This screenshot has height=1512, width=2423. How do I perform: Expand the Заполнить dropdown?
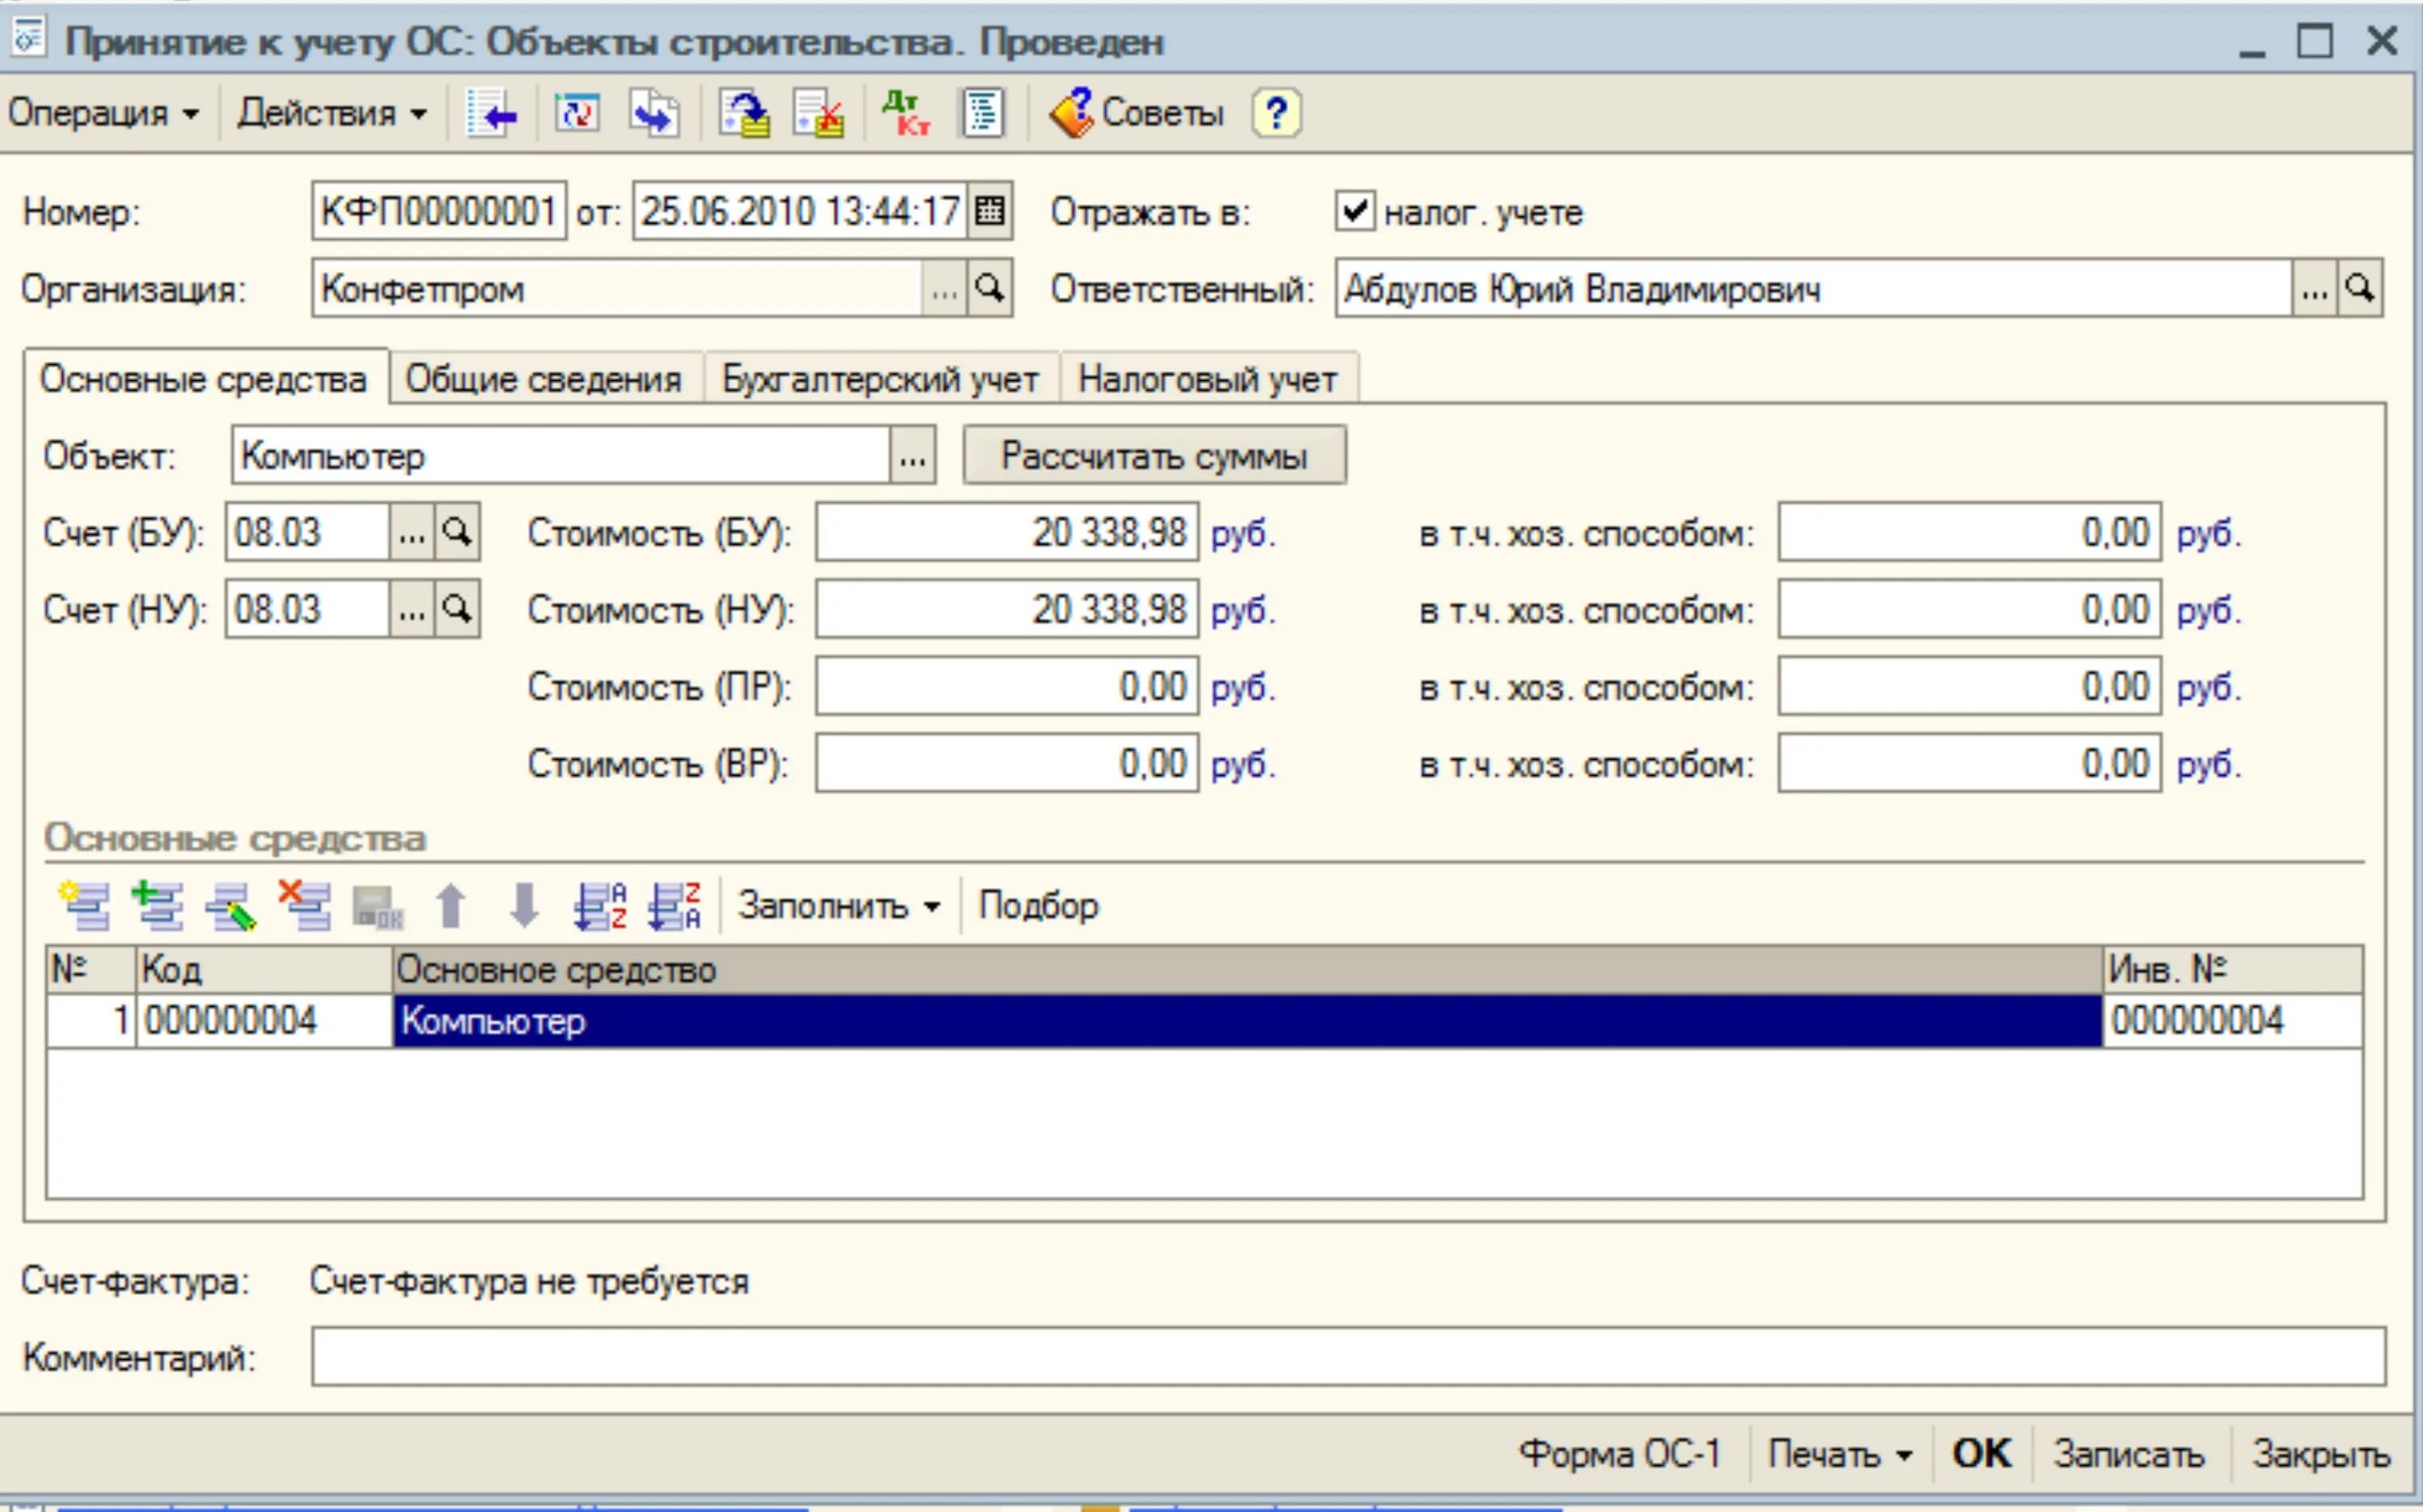click(838, 905)
